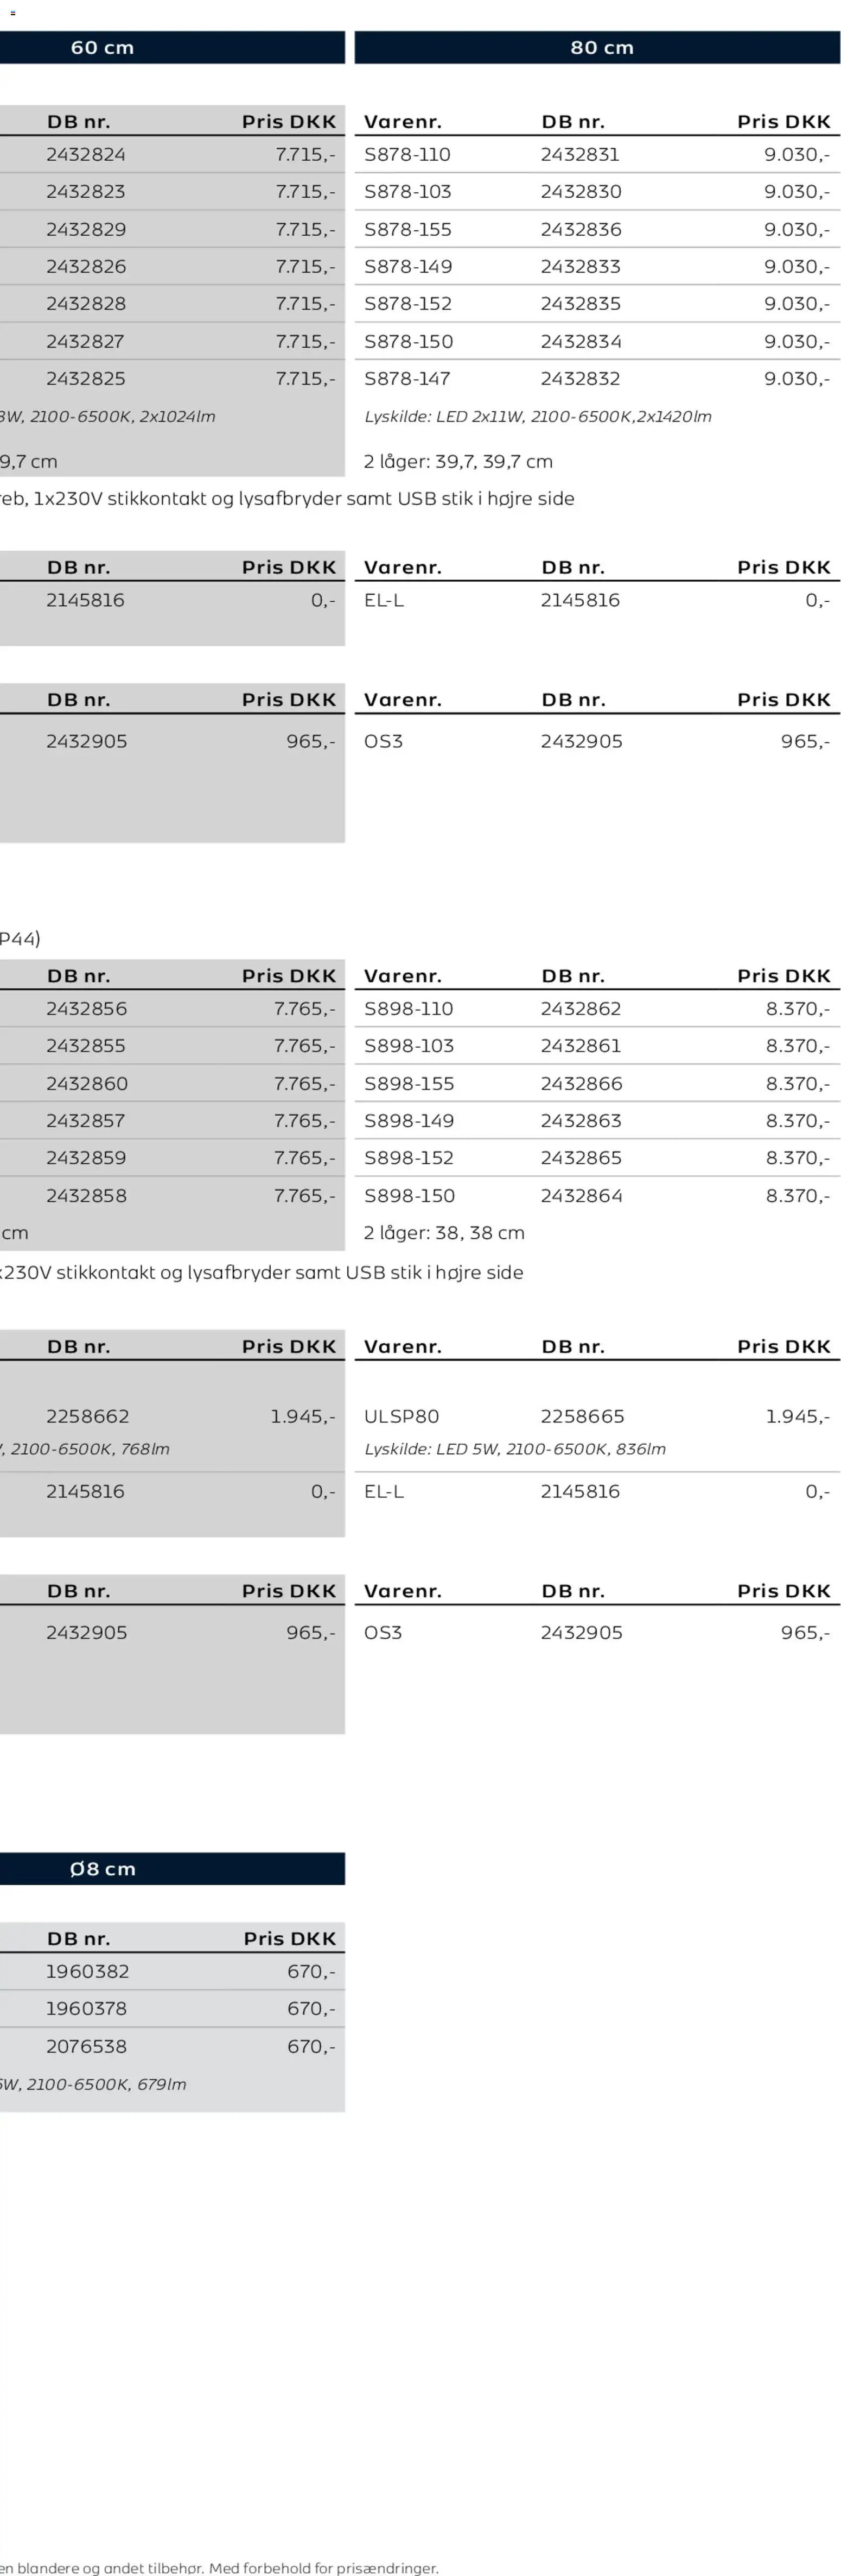Screen dimensions: 841x2576
Task: Click item number S898-150
Action: pyautogui.click(x=410, y=1196)
